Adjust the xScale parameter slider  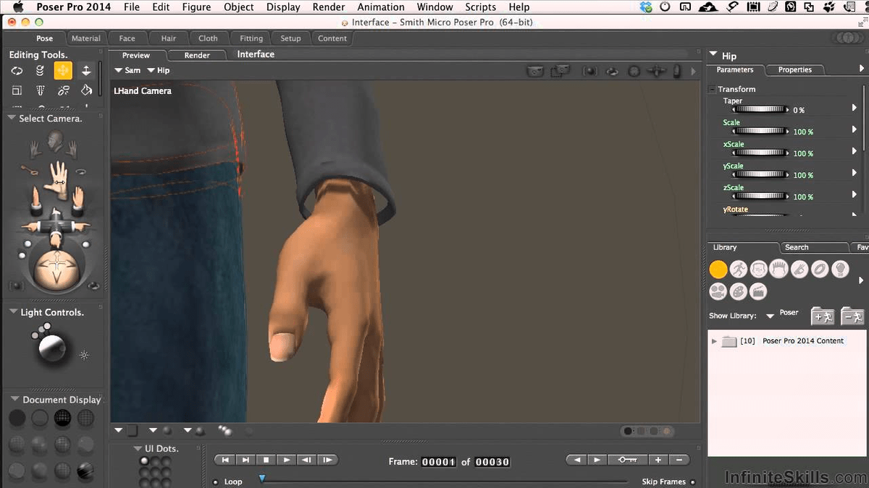(x=759, y=153)
